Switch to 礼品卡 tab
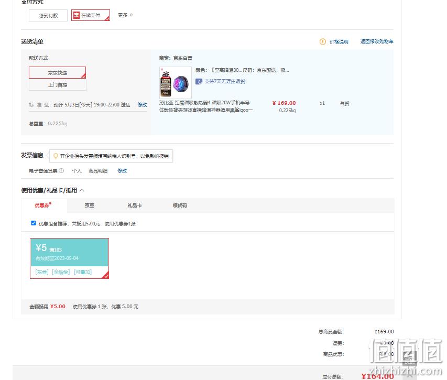 pos(135,205)
